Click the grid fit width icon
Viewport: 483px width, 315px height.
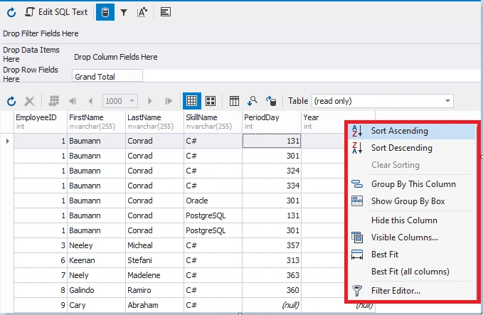point(54,101)
